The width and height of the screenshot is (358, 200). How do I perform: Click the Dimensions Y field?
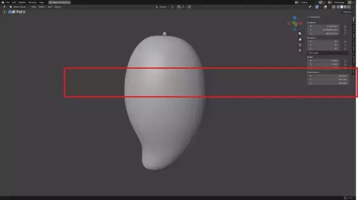pos(328,79)
